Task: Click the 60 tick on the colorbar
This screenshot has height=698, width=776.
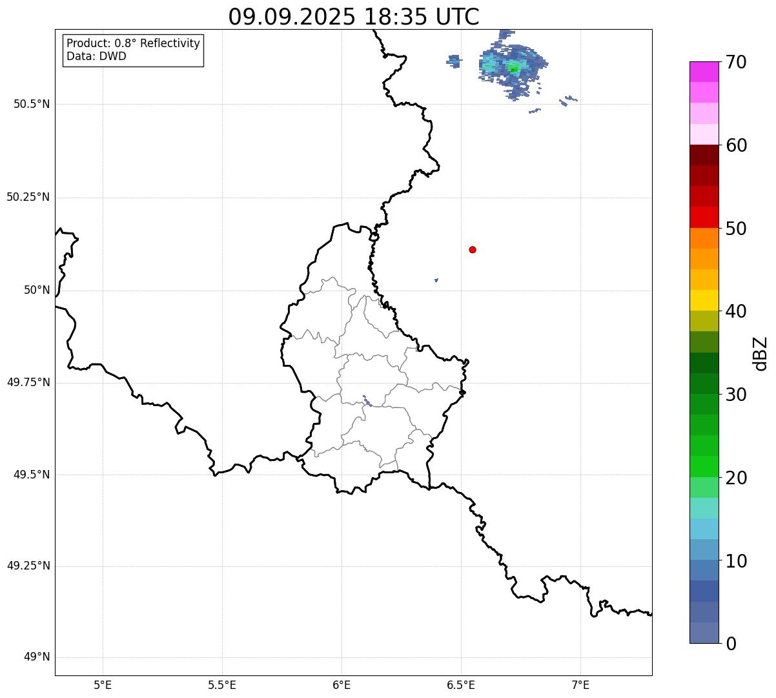Action: click(736, 145)
